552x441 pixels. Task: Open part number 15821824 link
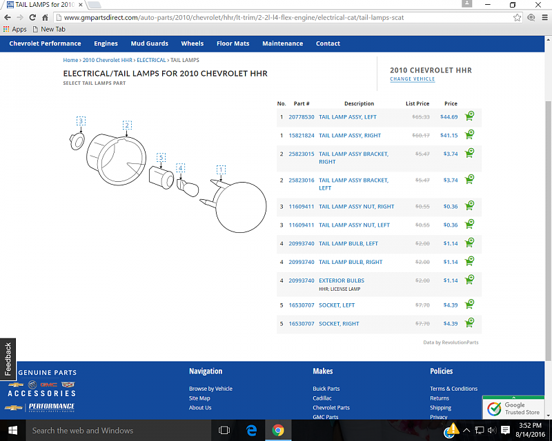tap(302, 135)
